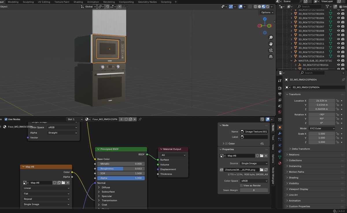Open the Object Data mesh tab icon
Screen dimensions: 347x213
point(280,157)
